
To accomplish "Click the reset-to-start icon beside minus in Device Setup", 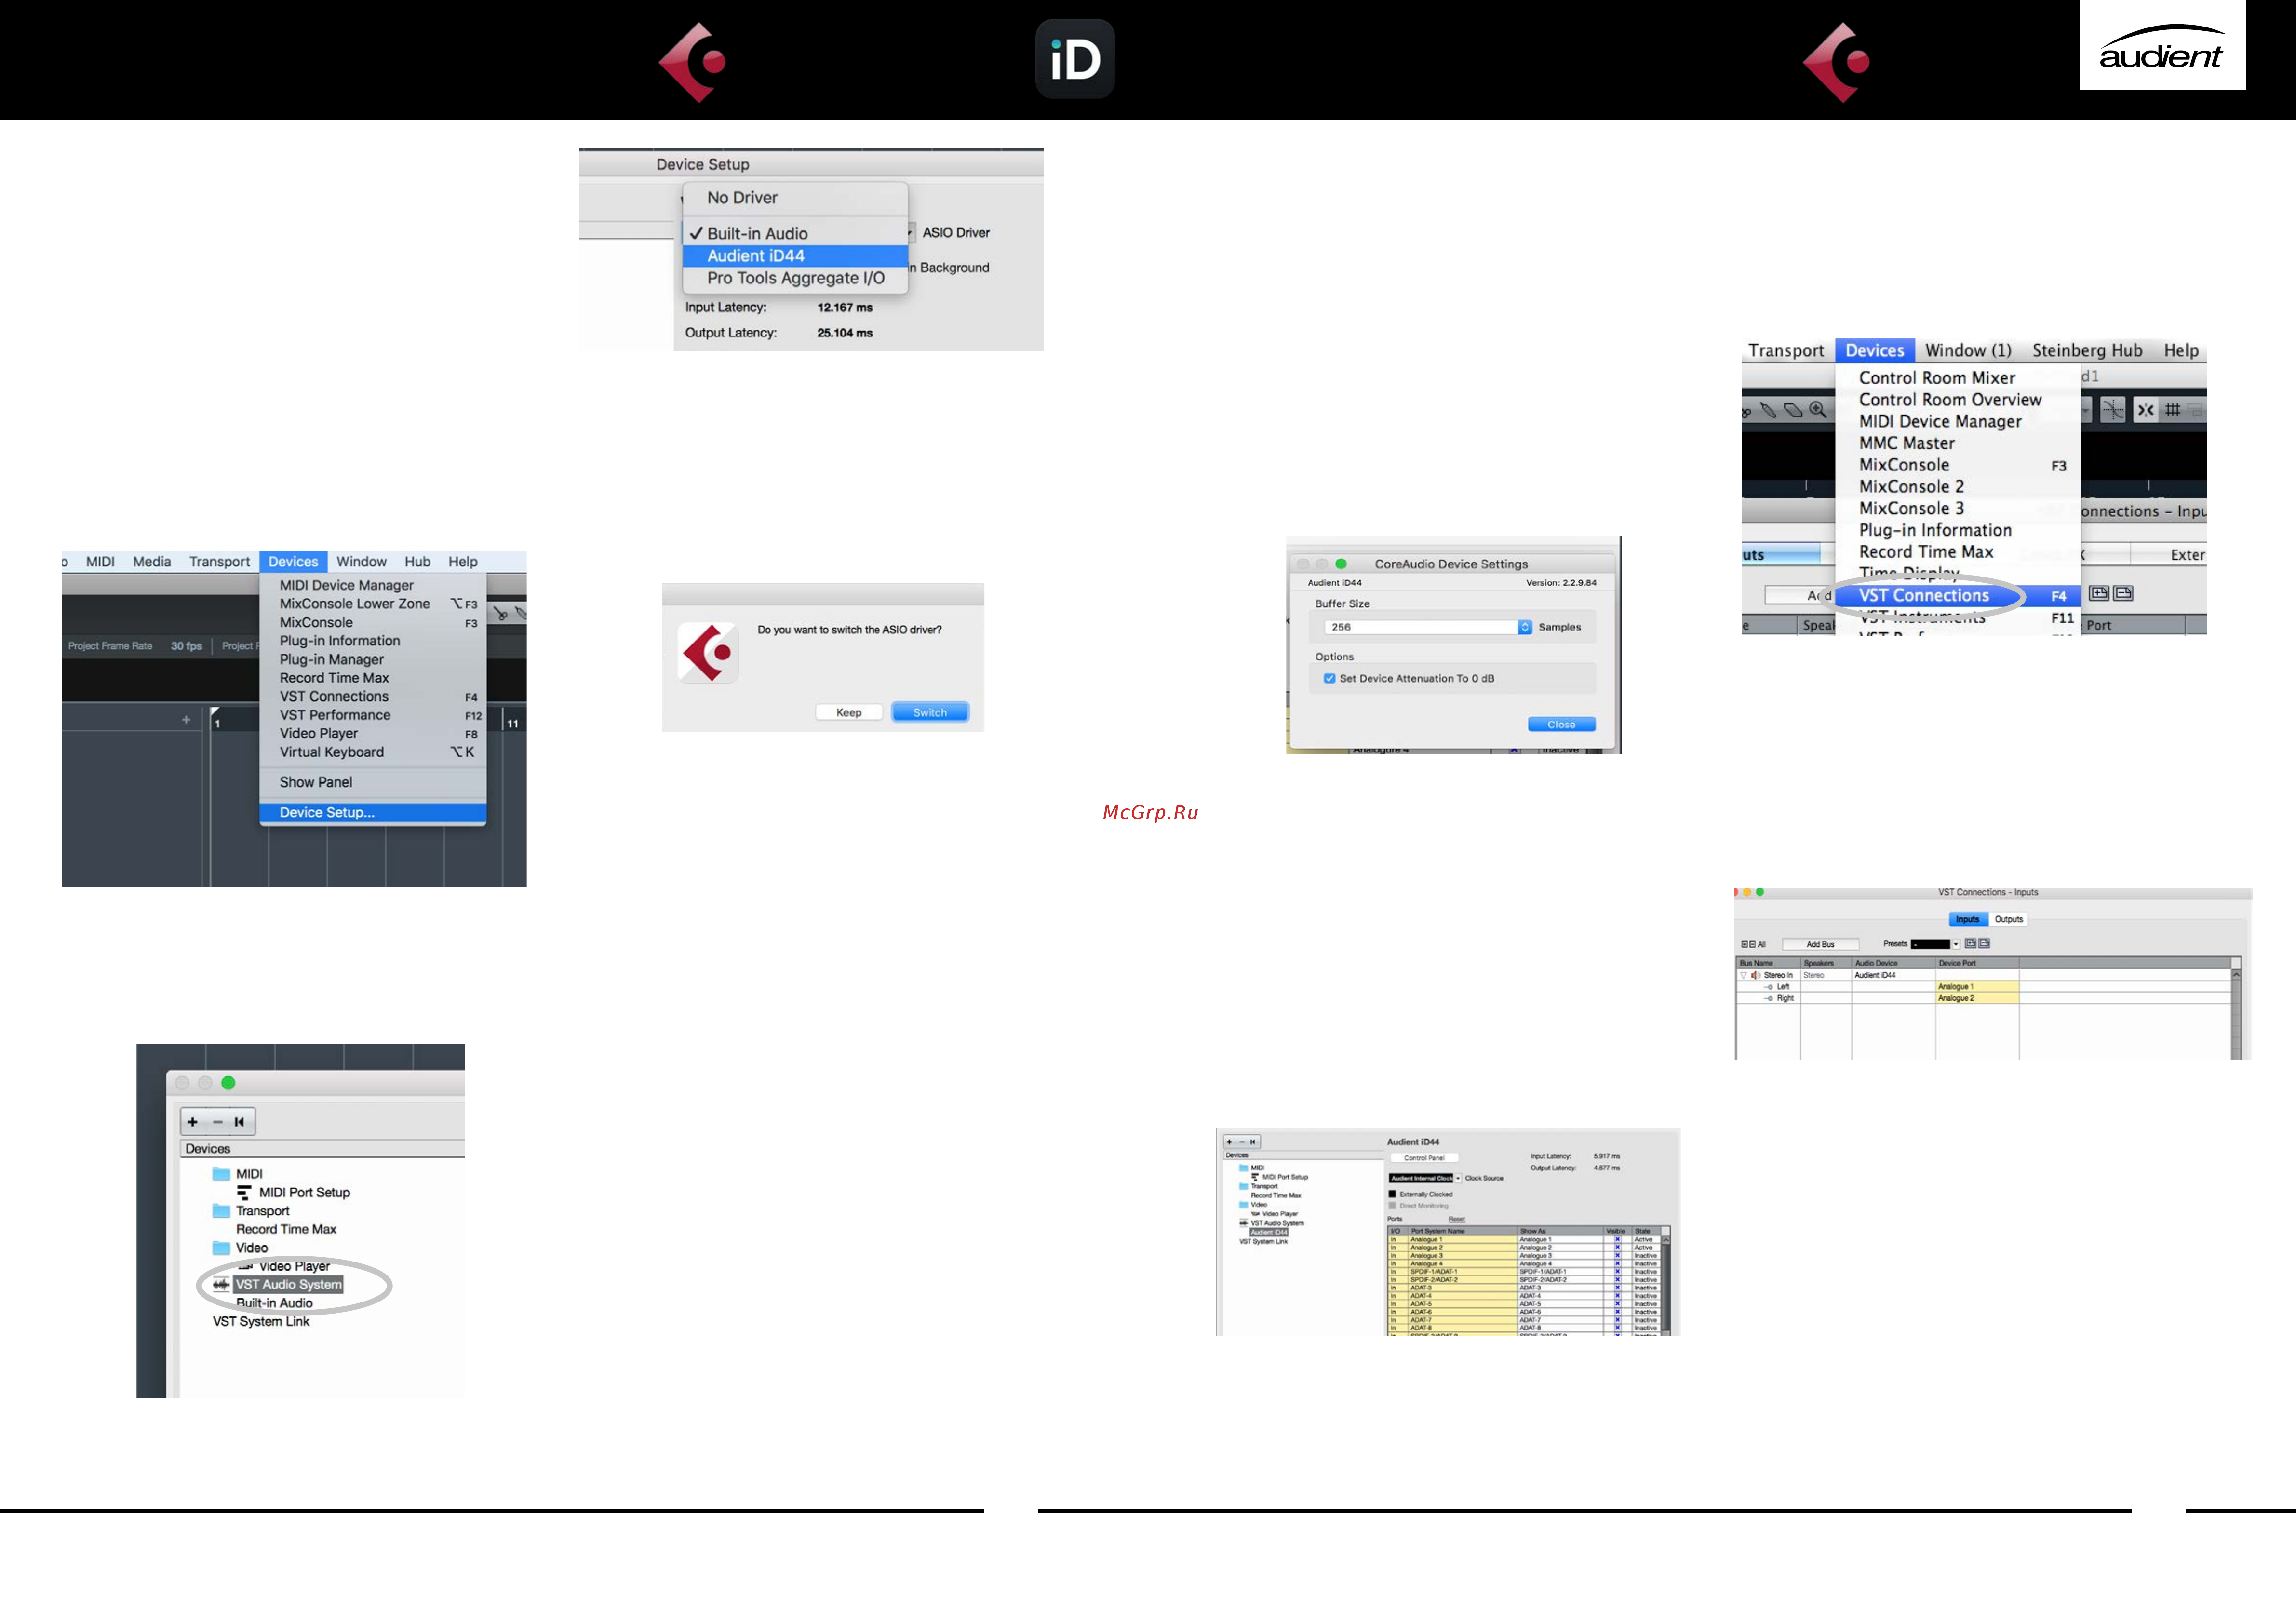I will (x=239, y=1122).
